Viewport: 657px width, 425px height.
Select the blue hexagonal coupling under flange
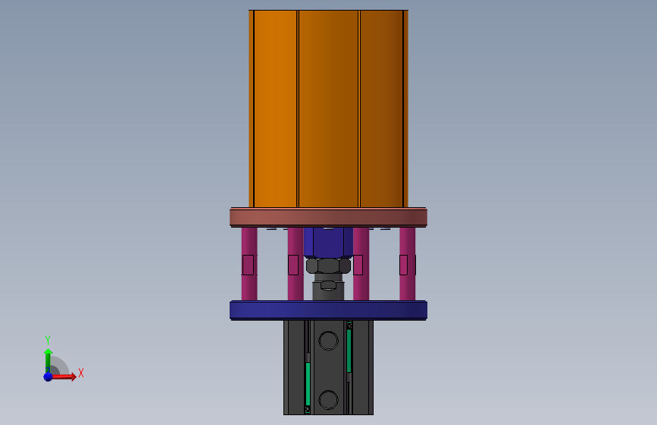(x=328, y=243)
